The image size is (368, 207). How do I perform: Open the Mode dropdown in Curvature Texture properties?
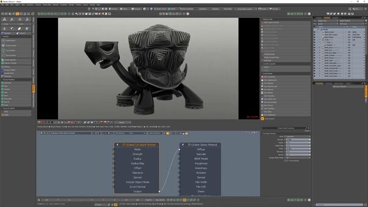click(297, 136)
